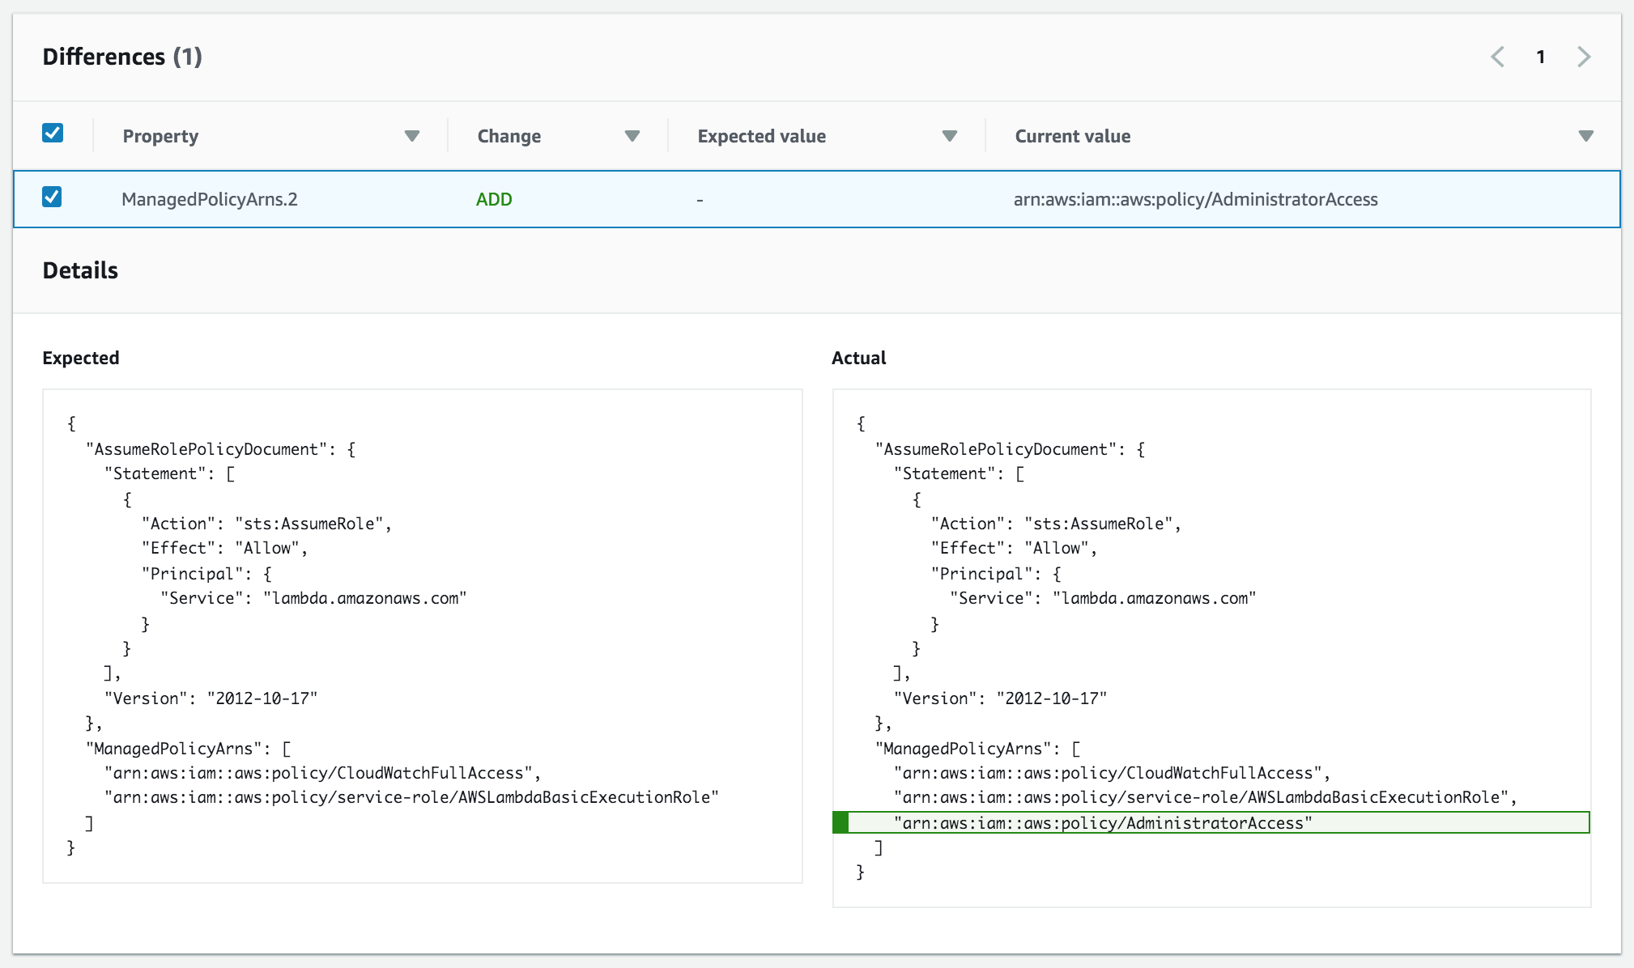The image size is (1634, 968).
Task: Click the Current value column header
Action: point(1072,136)
